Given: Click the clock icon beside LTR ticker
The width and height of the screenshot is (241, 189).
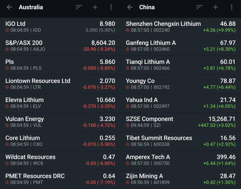Looking at the screenshot, I should tap(7, 87).
